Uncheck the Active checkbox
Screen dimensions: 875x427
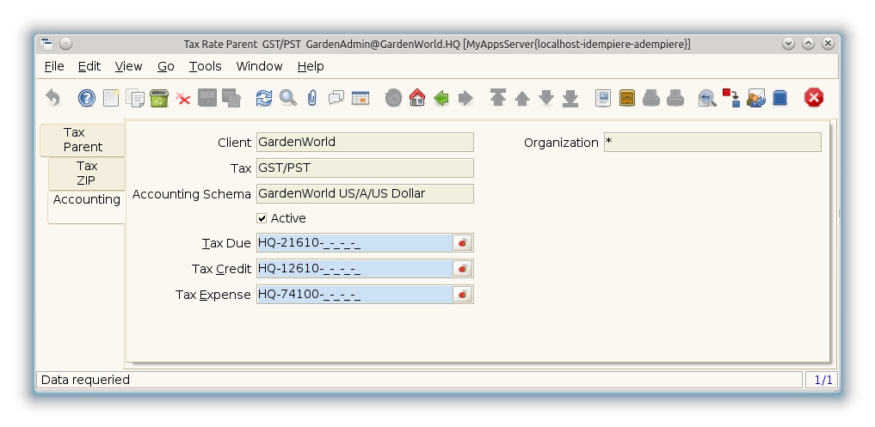262,218
